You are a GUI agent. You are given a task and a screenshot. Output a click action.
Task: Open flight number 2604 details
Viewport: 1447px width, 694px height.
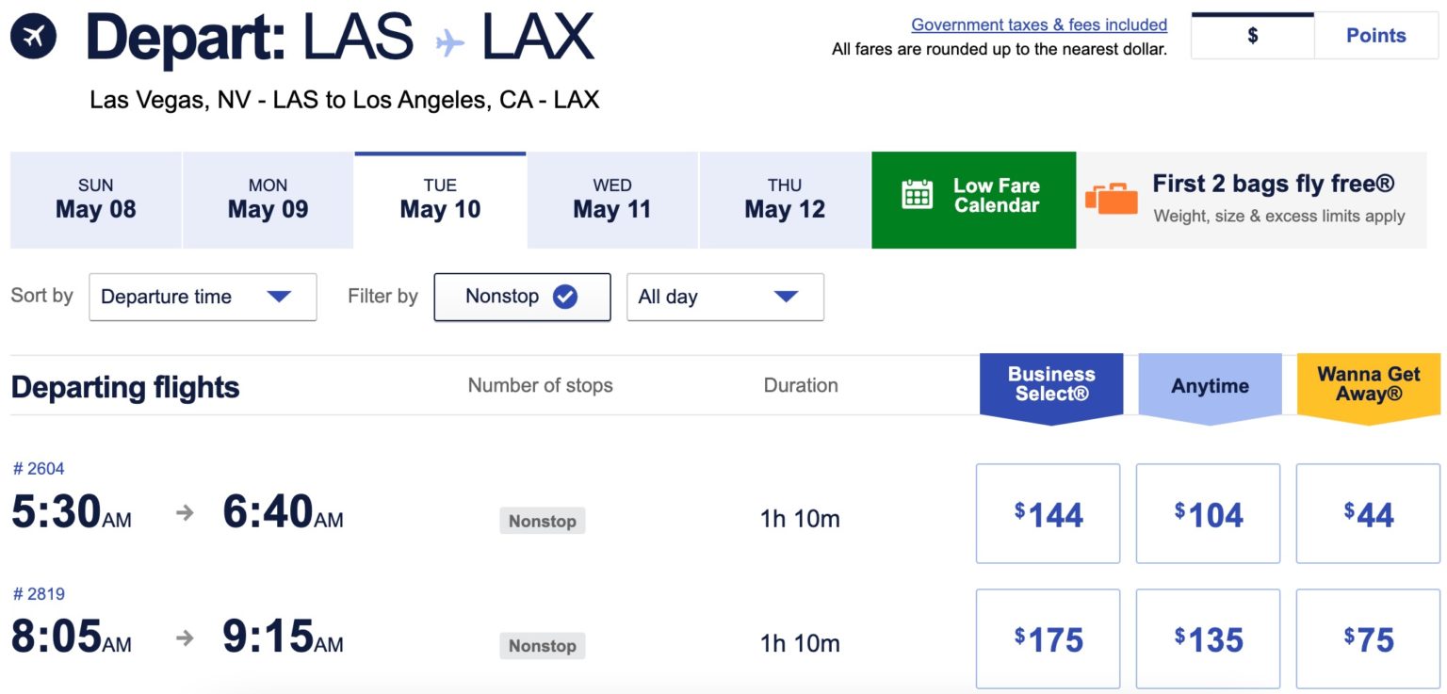[x=39, y=469]
